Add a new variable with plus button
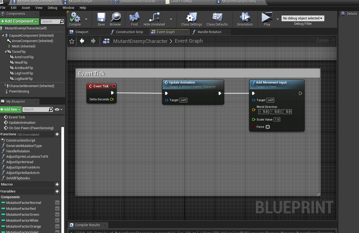Screen dimensions: 359x233 [57, 191]
